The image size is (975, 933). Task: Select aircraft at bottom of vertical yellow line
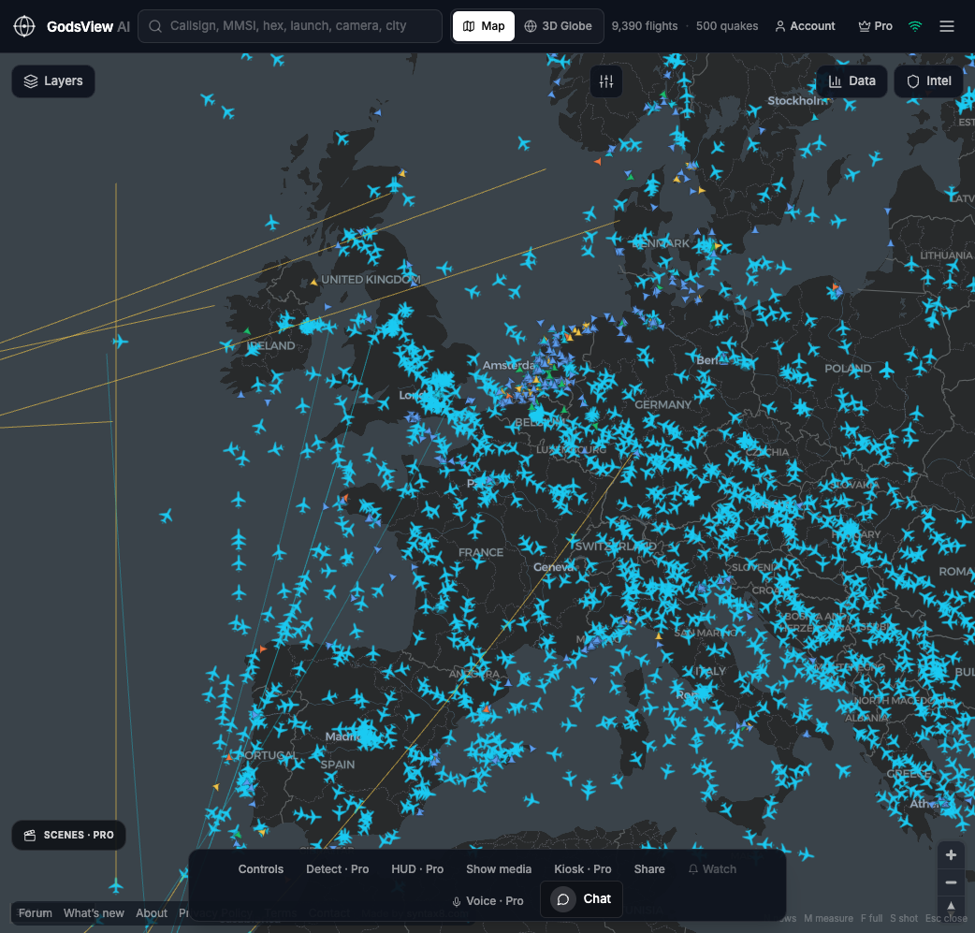point(116,885)
